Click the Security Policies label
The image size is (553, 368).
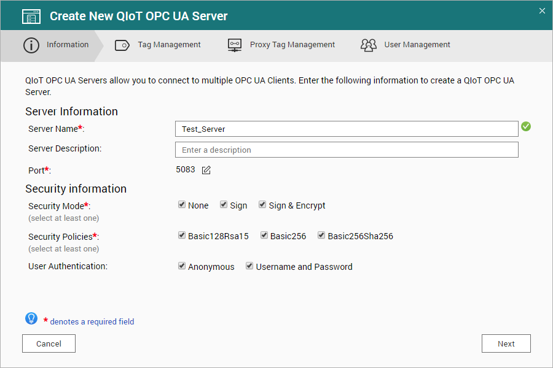tap(63, 237)
